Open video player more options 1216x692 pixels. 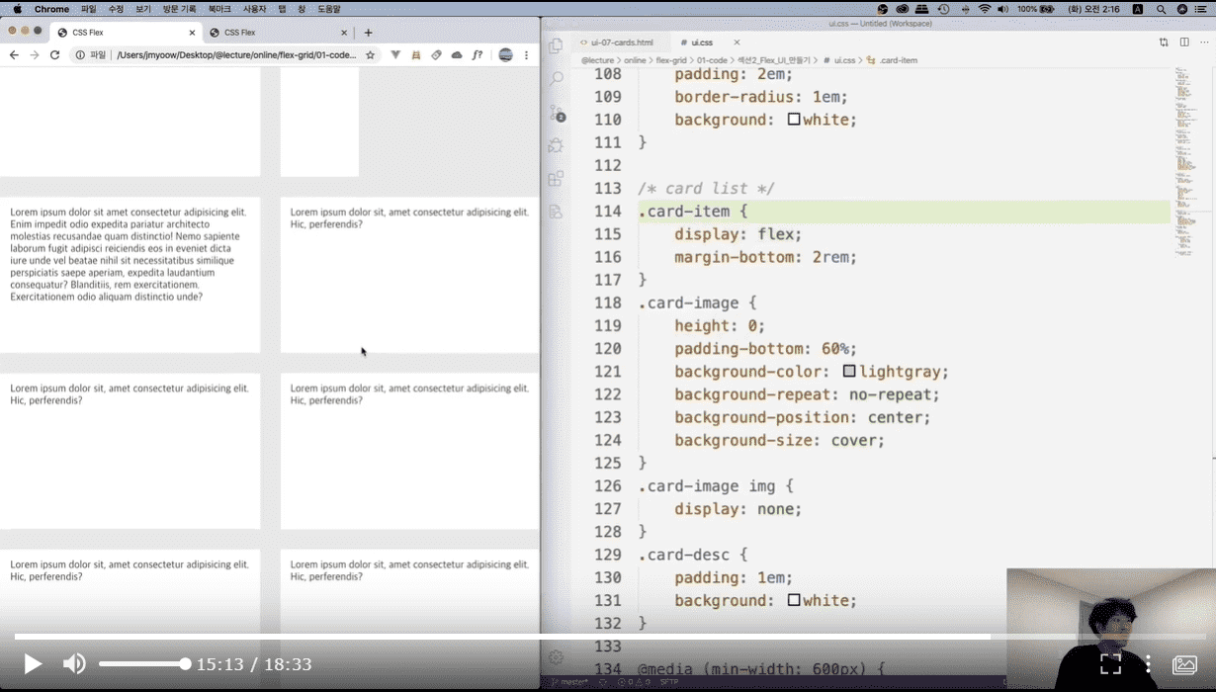coord(1148,664)
